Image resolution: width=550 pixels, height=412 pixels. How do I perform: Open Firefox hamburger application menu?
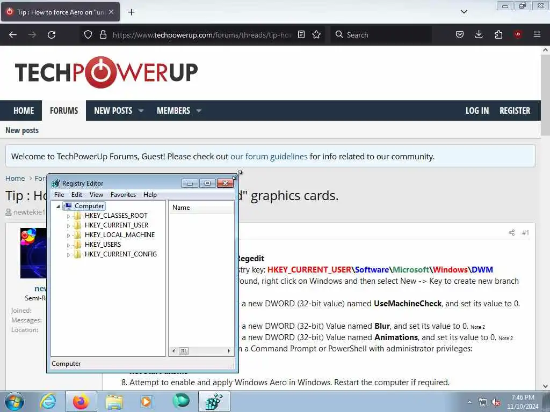(537, 34)
